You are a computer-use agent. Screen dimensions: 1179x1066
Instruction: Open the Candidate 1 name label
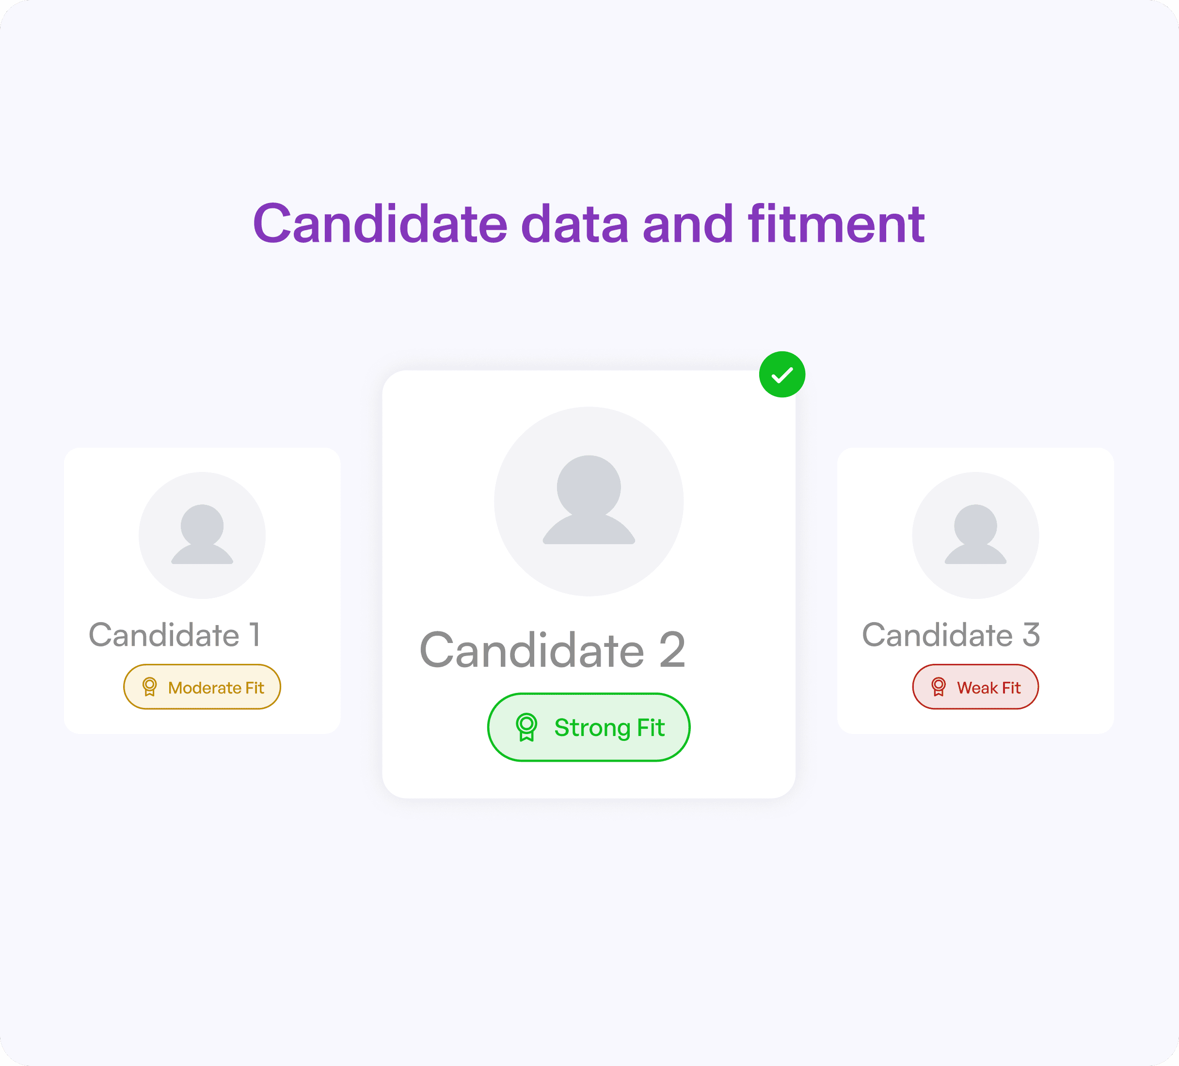[174, 635]
